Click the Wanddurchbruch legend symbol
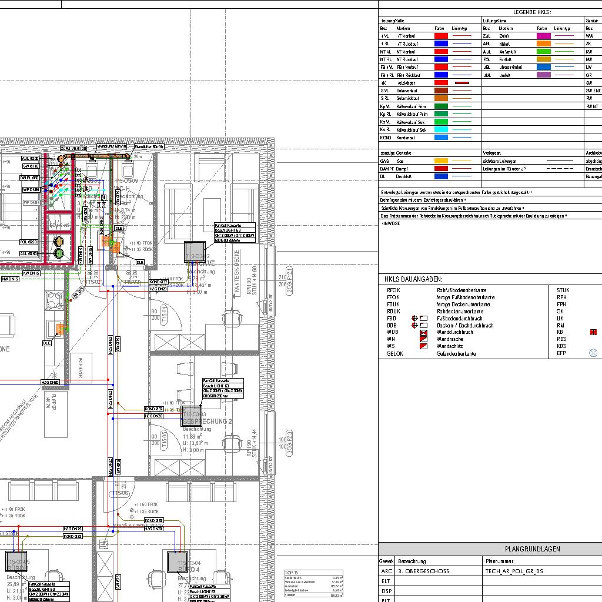The height and width of the screenshot is (602, 602). coord(423,333)
